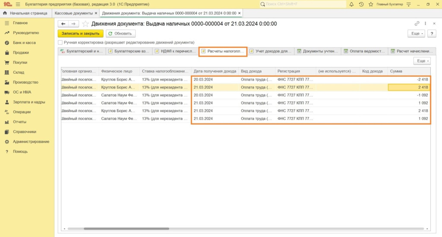Open the НДФЛ к перечислению tab
The width and height of the screenshot is (442, 237).
[175, 51]
